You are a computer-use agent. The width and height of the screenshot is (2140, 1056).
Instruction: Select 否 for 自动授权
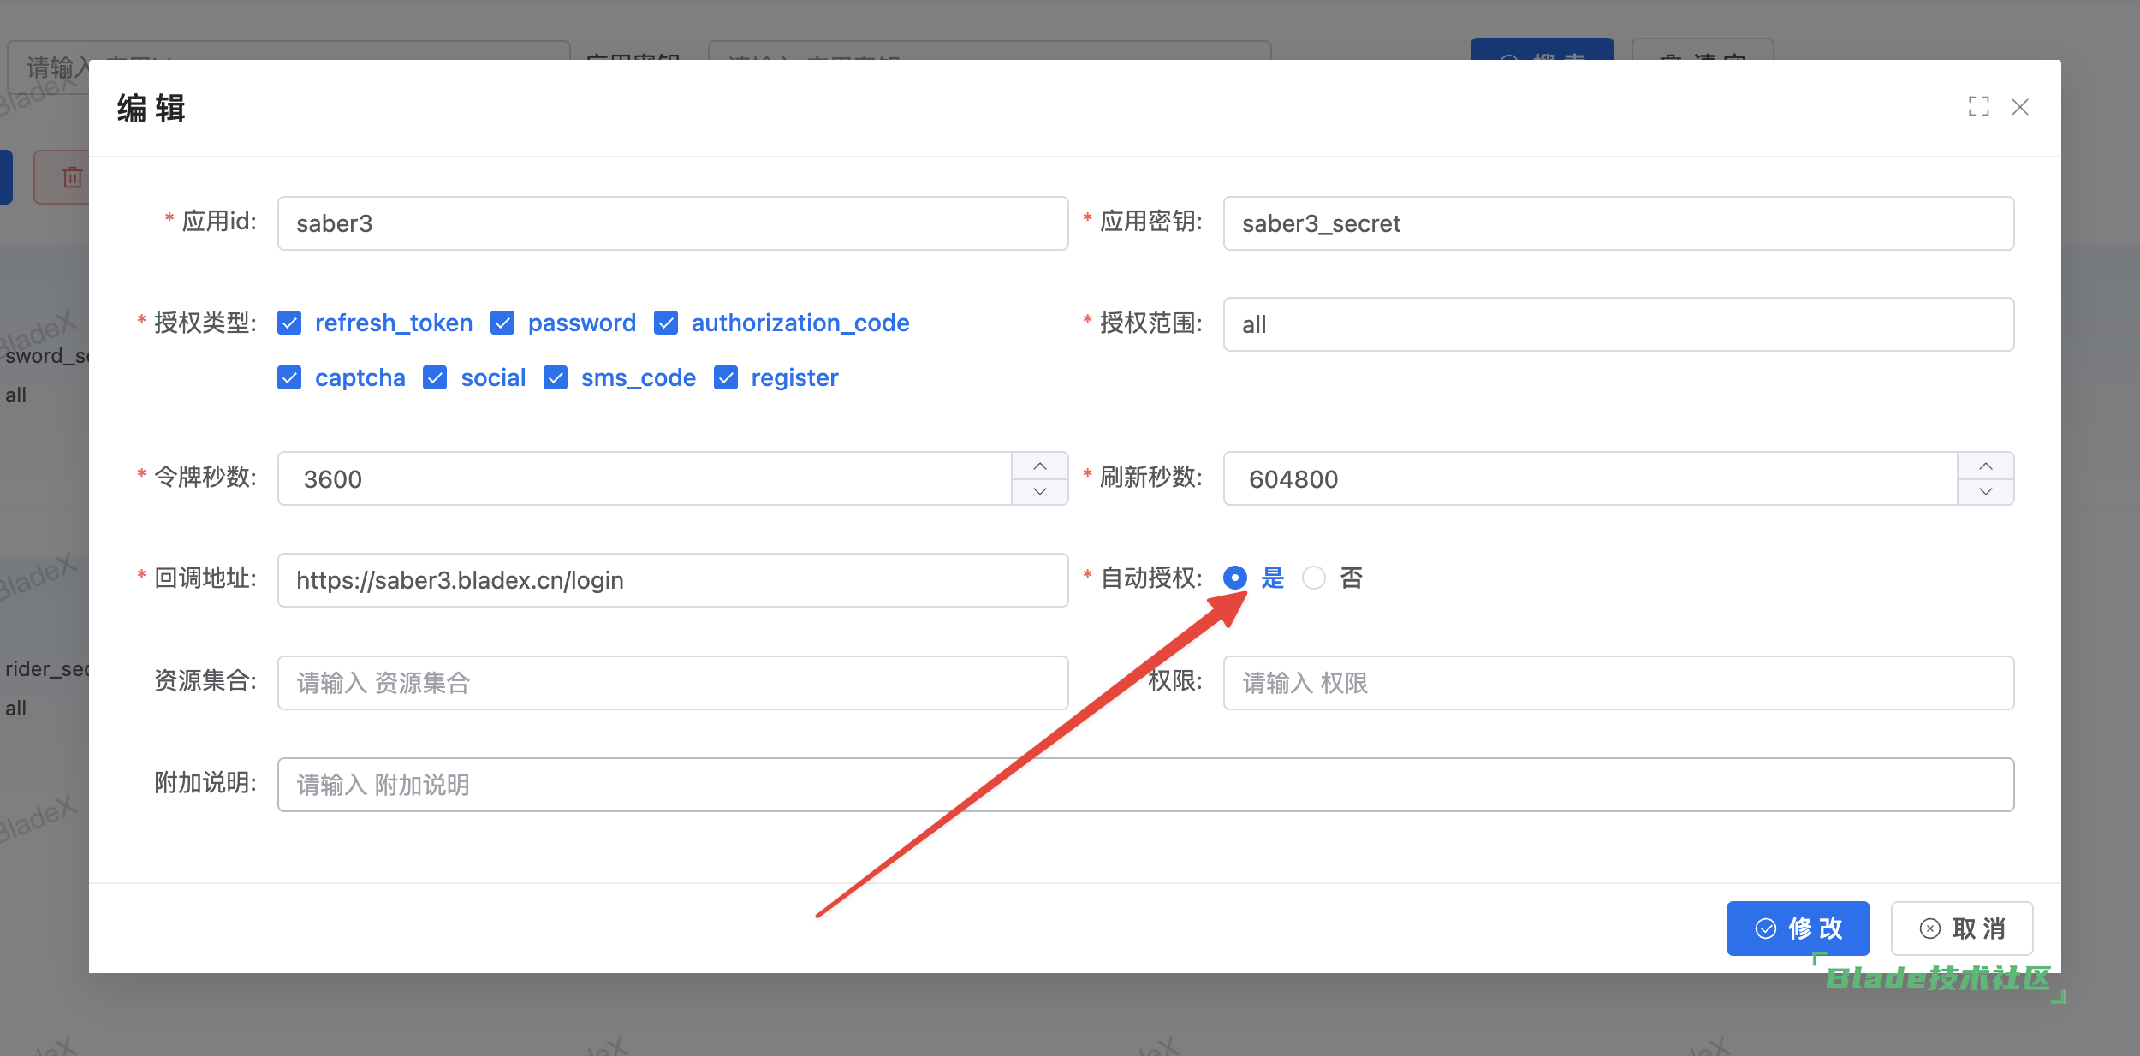[1314, 578]
